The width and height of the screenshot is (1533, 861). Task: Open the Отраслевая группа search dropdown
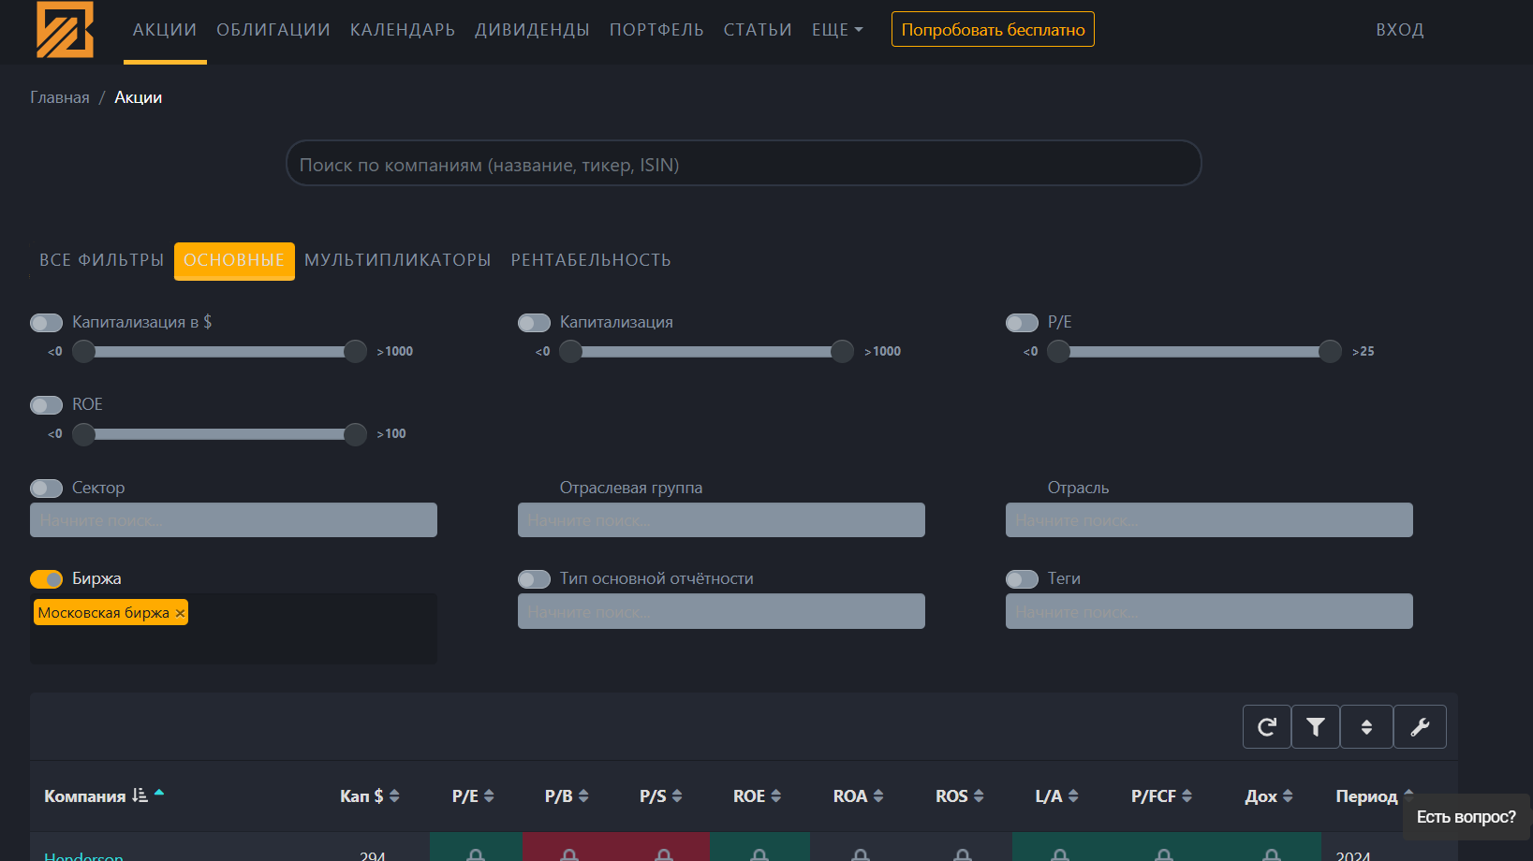[x=721, y=520]
